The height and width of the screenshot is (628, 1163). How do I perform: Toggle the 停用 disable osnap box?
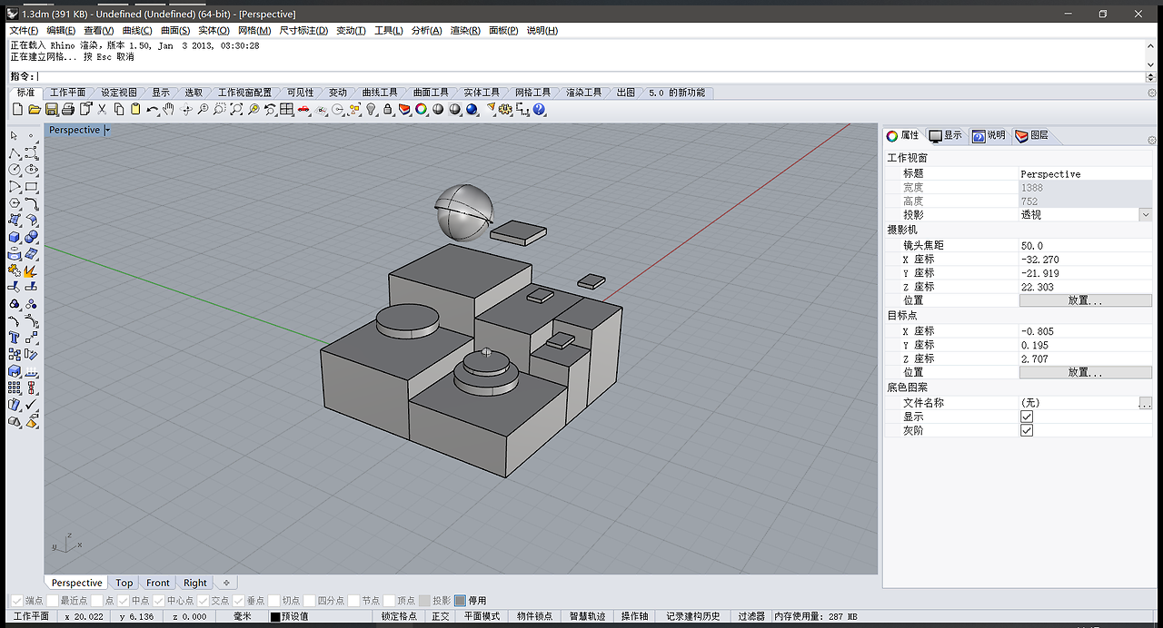coord(461,601)
